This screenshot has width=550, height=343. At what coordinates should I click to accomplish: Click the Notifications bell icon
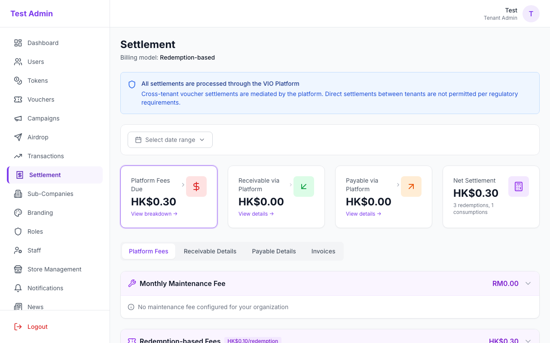click(x=18, y=288)
